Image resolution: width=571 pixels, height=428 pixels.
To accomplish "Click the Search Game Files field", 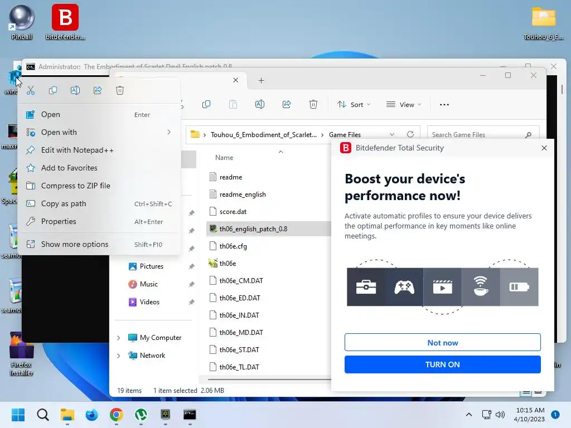I will (x=482, y=135).
